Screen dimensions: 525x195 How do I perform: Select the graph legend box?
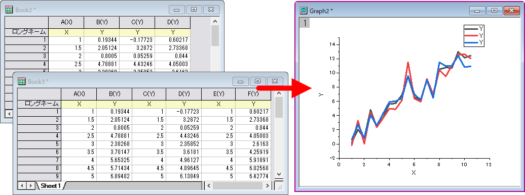coord(474,35)
